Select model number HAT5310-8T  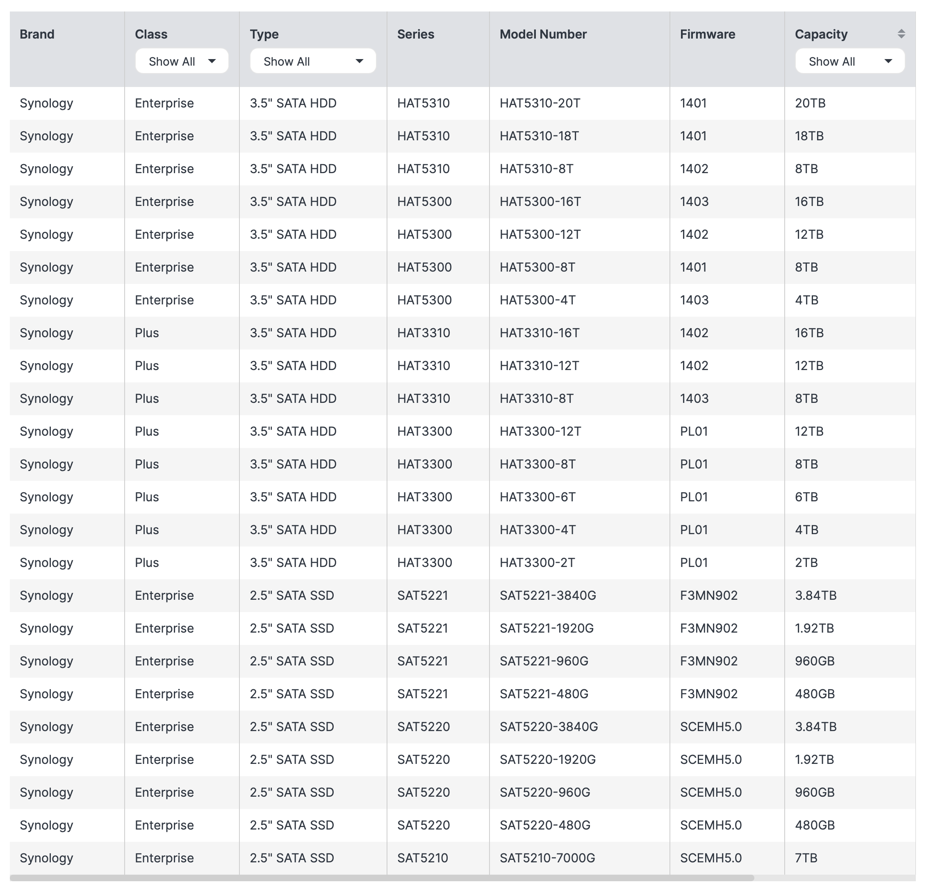(536, 168)
